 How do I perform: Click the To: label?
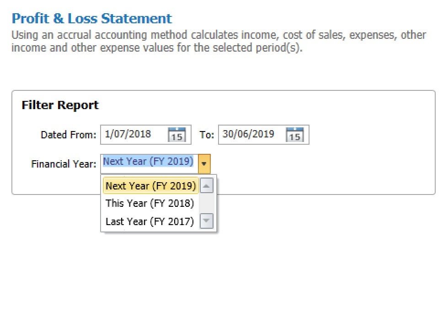pos(207,135)
